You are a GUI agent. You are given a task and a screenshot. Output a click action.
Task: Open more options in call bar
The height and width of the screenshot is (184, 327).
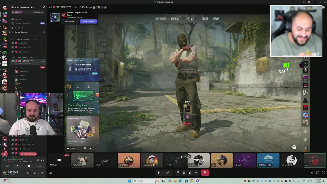196,172
